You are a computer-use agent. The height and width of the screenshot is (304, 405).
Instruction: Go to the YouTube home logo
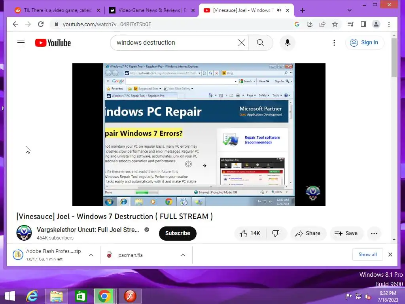[53, 43]
